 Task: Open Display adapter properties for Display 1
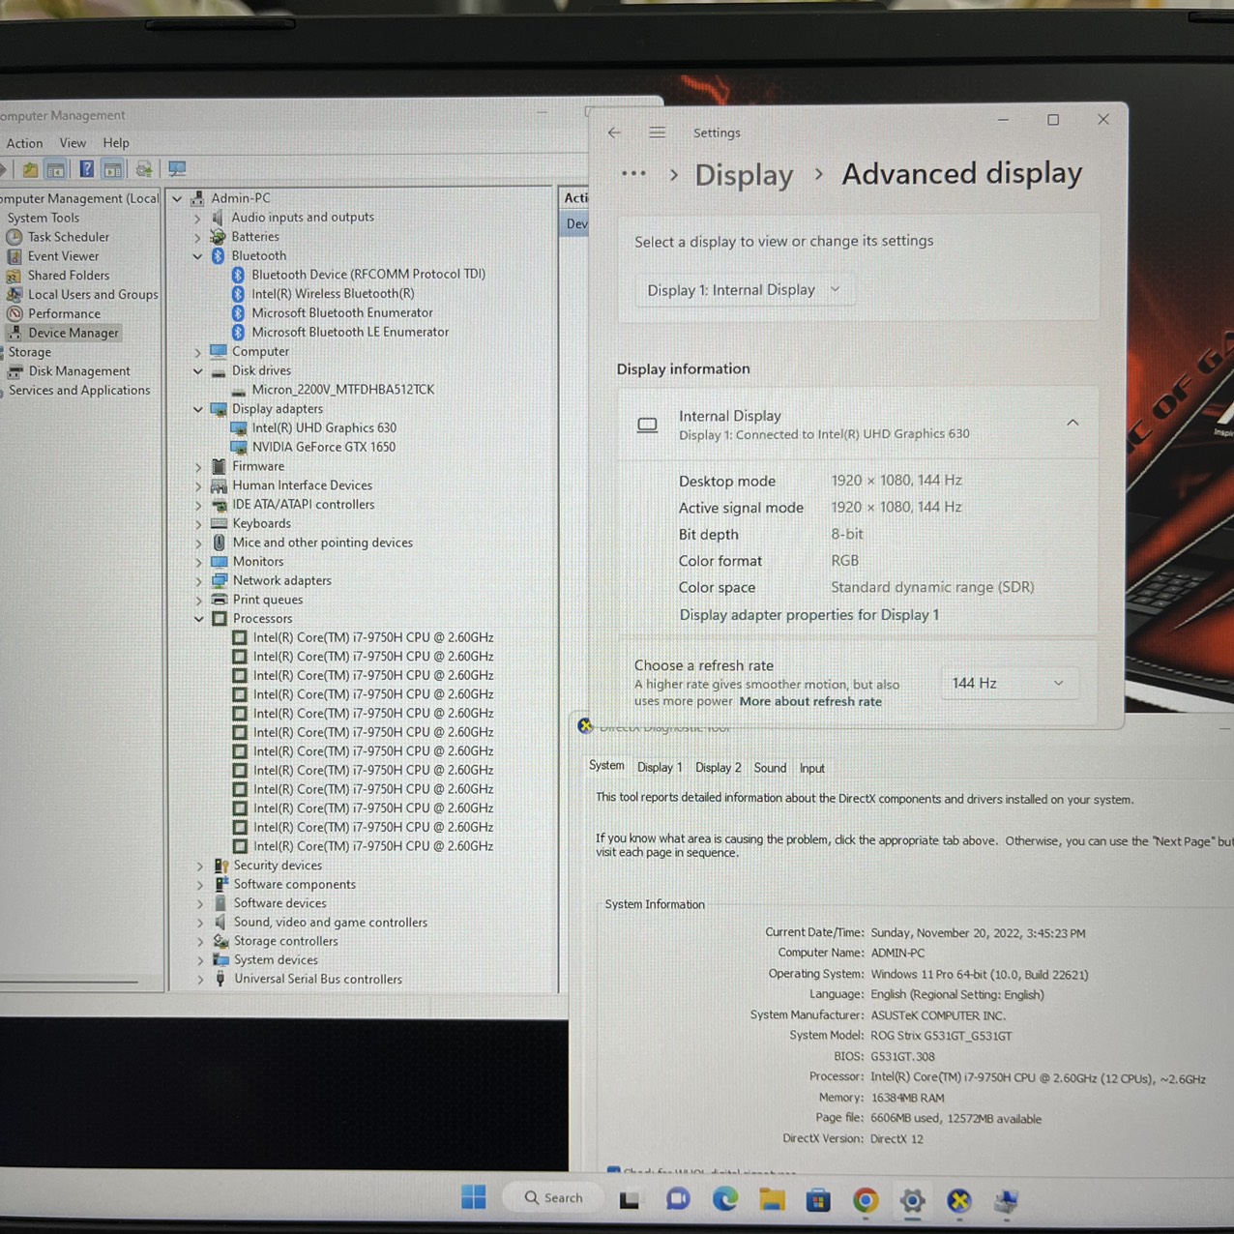click(809, 615)
